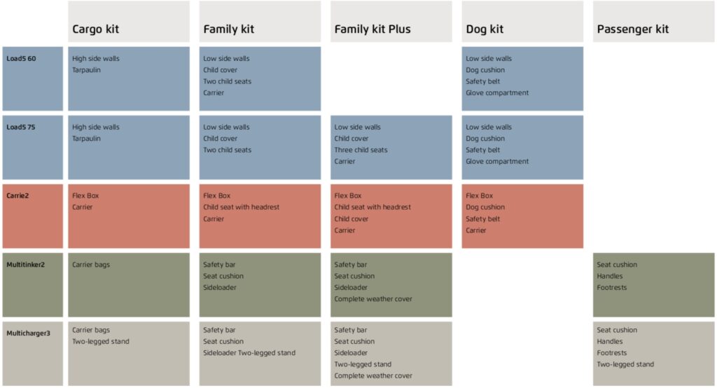
Task: Choose the Multicharger3 row label
Action: (x=32, y=354)
